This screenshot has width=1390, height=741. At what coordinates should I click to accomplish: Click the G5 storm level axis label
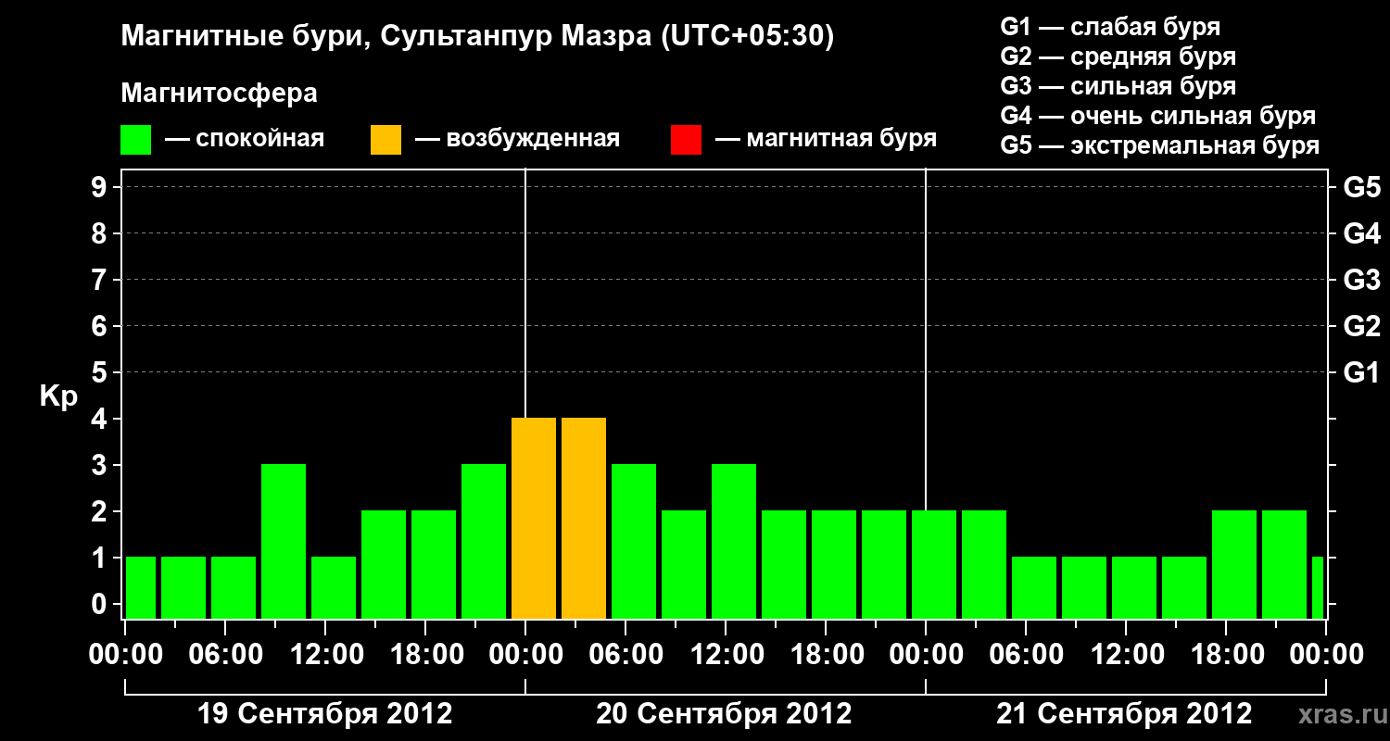tap(1361, 188)
